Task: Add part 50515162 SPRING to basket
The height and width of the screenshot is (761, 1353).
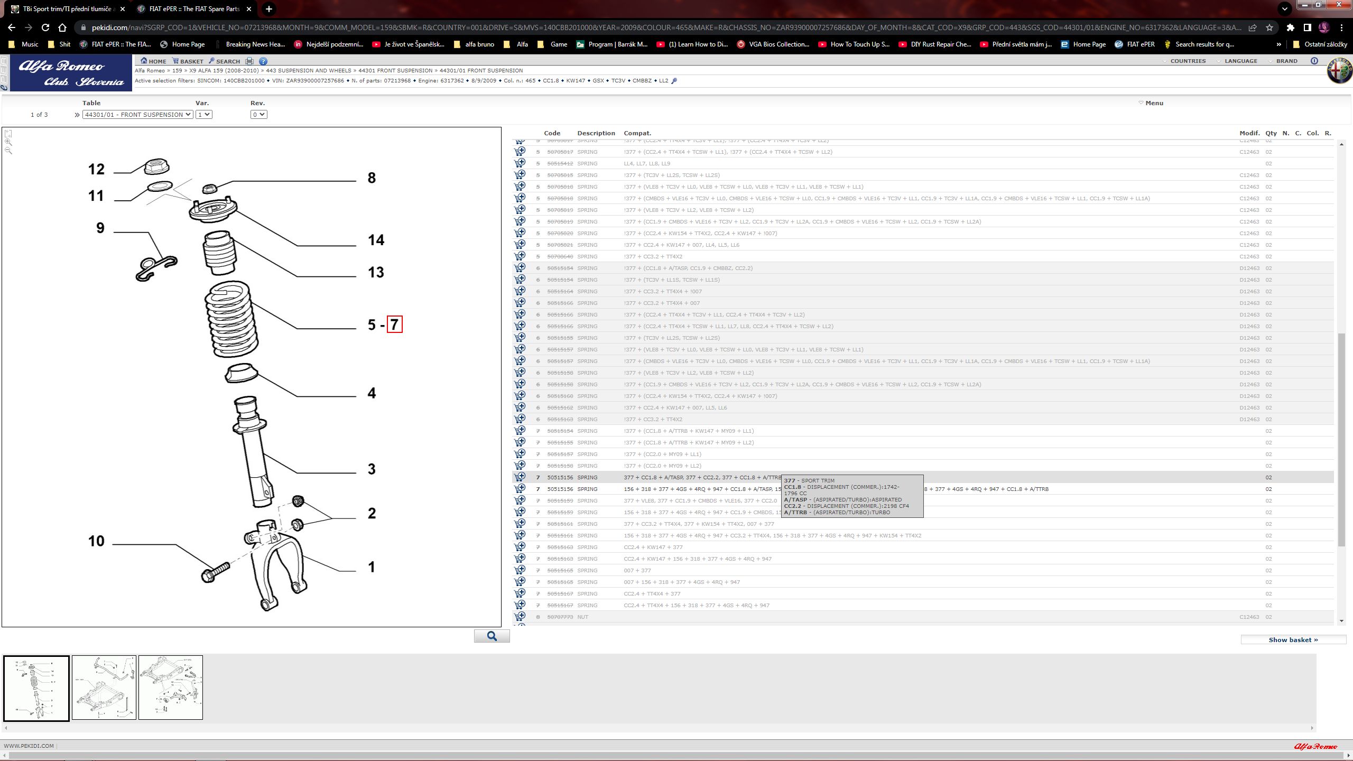Action: [x=520, y=407]
